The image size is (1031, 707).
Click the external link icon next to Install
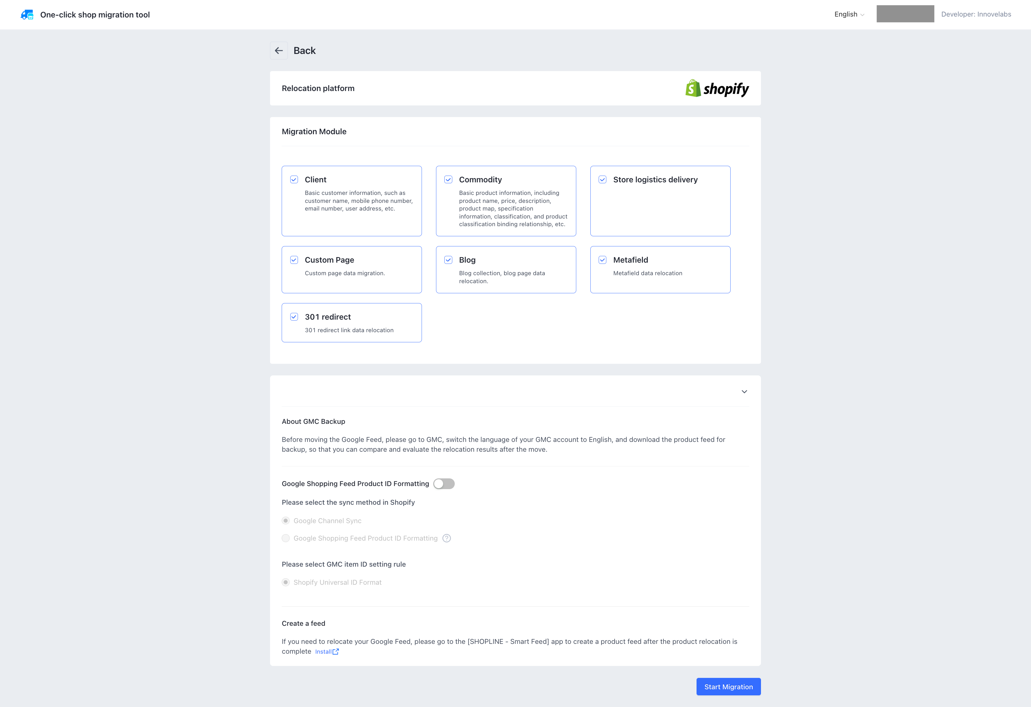(x=336, y=652)
